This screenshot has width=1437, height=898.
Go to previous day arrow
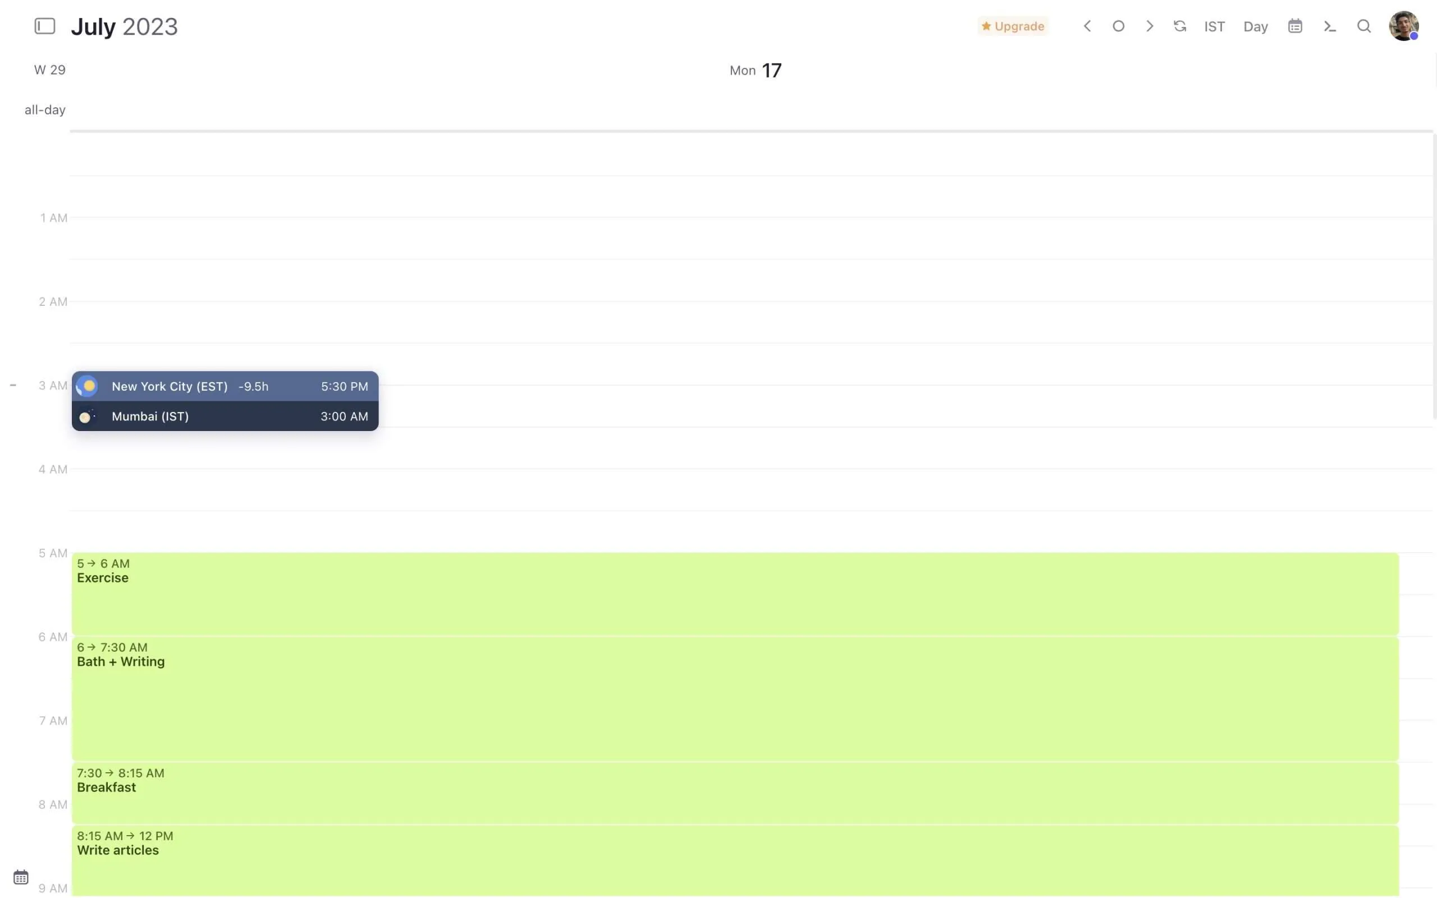(1087, 26)
